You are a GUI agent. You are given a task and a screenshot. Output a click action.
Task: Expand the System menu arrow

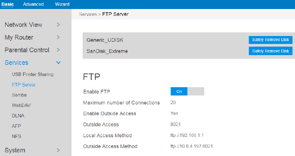(58, 150)
